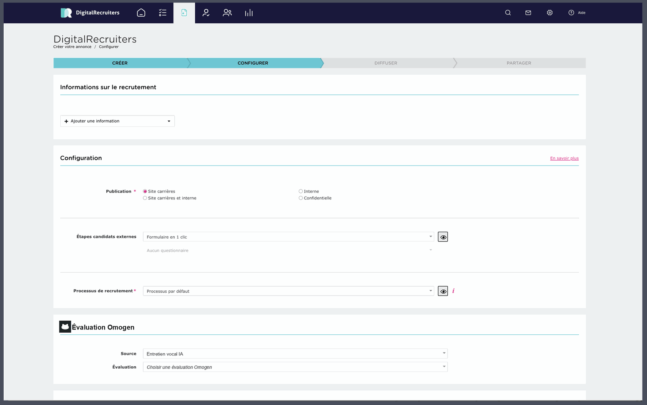Open the Processus par défaut dropdown
647x405 pixels.
coord(288,291)
